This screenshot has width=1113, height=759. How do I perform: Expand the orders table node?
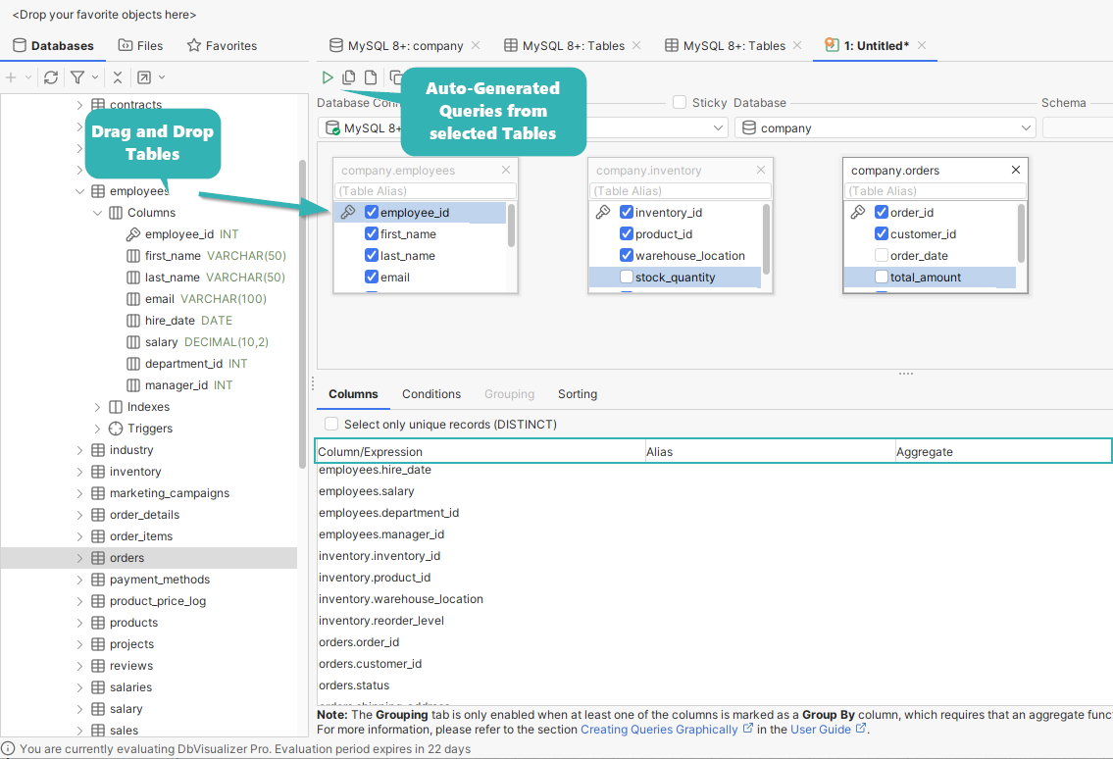pyautogui.click(x=79, y=558)
